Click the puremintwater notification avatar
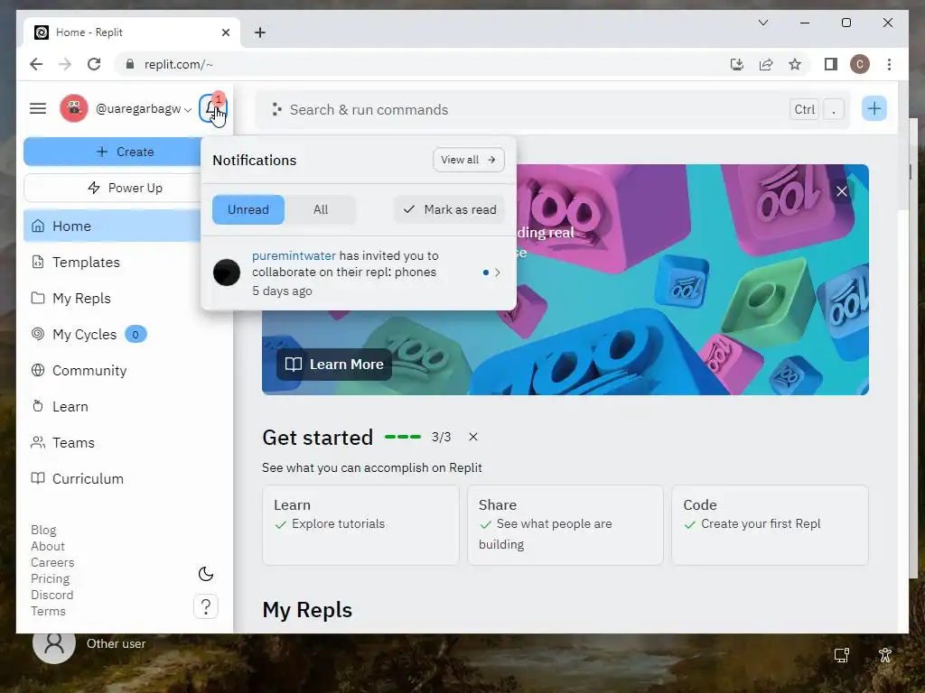Screen dimensions: 925x693 click(227, 273)
